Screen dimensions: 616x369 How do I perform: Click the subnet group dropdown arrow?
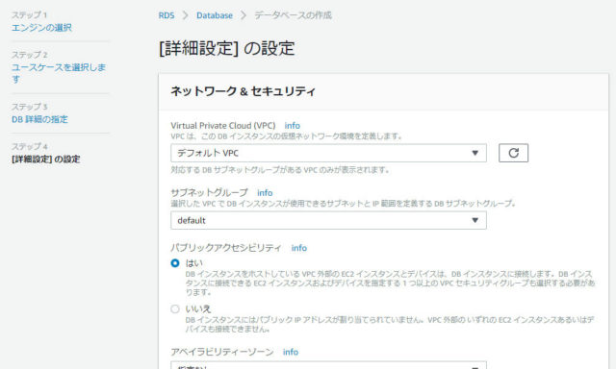pos(475,220)
